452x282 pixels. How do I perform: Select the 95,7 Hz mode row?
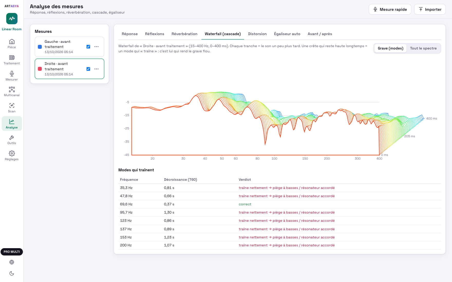(280, 213)
